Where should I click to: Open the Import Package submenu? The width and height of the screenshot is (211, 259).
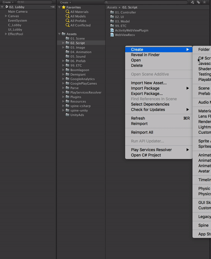[x=159, y=88]
